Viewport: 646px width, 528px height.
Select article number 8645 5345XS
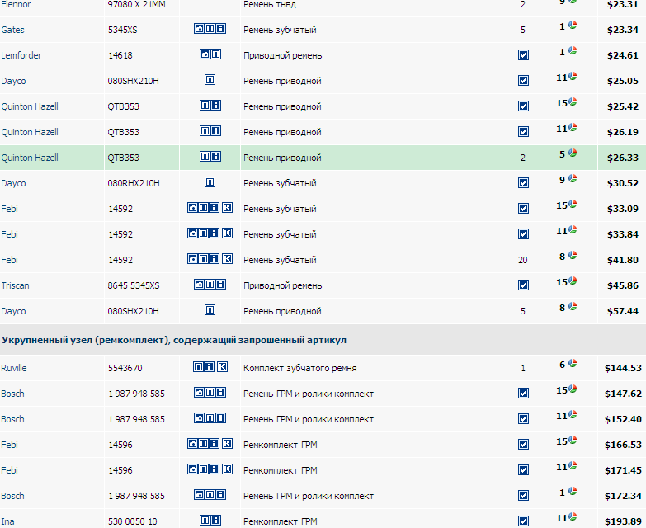pyautogui.click(x=134, y=285)
